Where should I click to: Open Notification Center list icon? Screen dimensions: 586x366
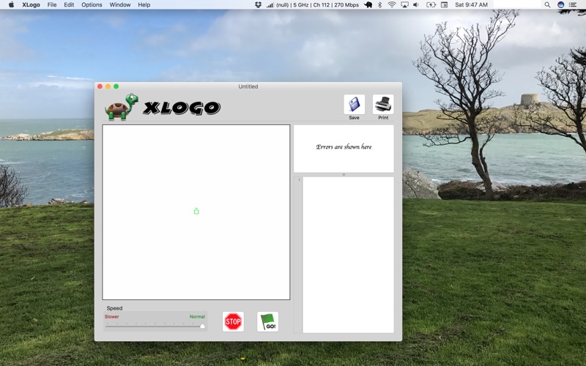(x=573, y=5)
